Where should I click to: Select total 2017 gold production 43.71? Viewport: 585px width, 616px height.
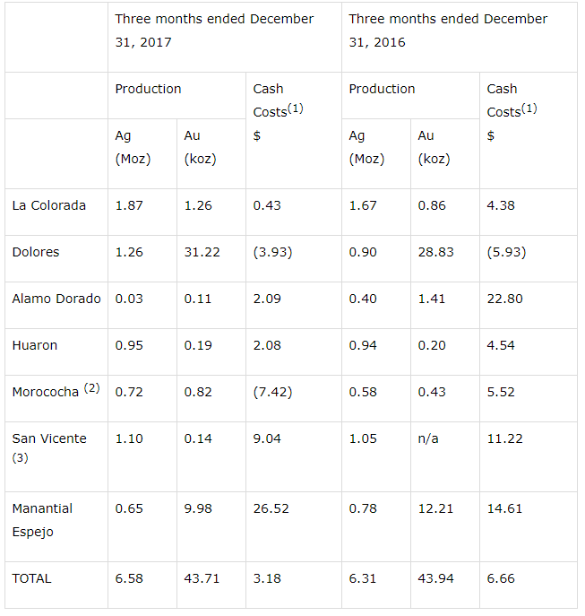(x=202, y=578)
